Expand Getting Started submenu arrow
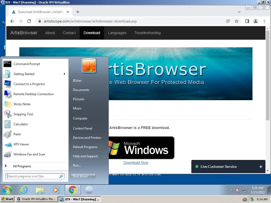Viewport: 271px width, 203px height. point(65,74)
